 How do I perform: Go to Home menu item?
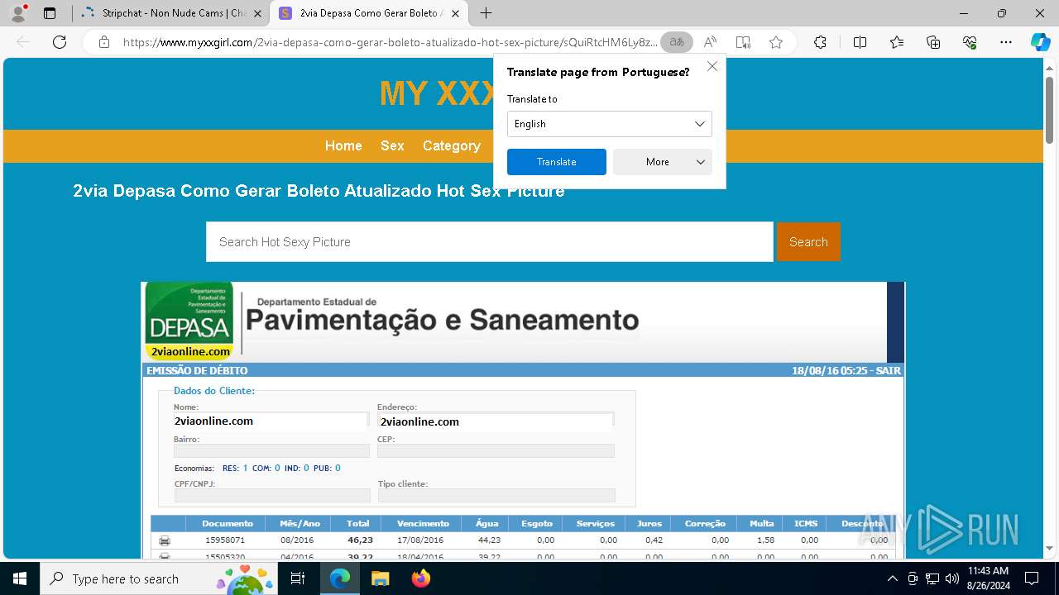pos(343,145)
